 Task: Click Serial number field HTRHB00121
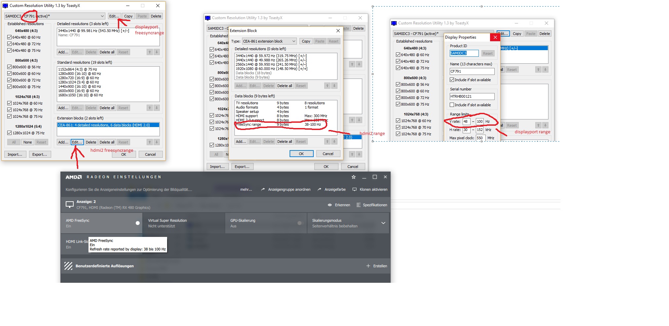[x=472, y=96]
